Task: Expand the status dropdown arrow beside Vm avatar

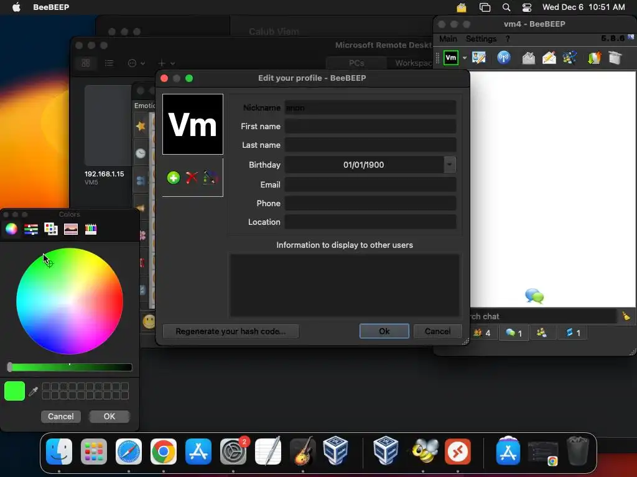Action: (464, 58)
